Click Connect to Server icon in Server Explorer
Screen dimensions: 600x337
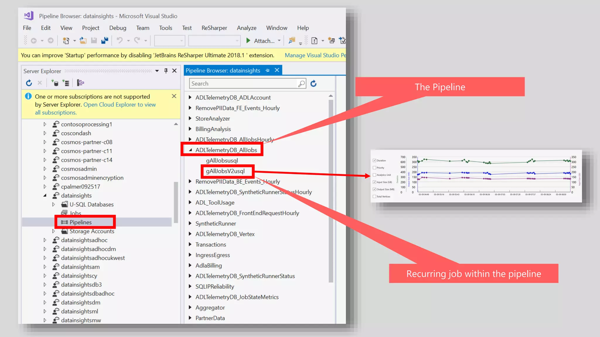66,83
